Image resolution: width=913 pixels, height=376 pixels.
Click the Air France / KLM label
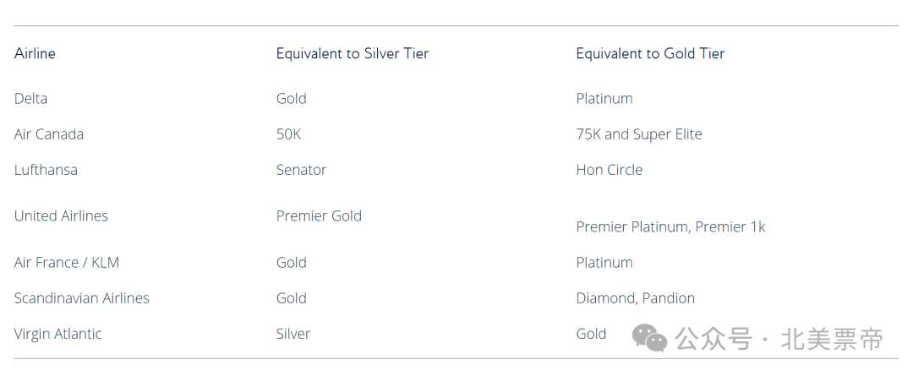pyautogui.click(x=67, y=263)
